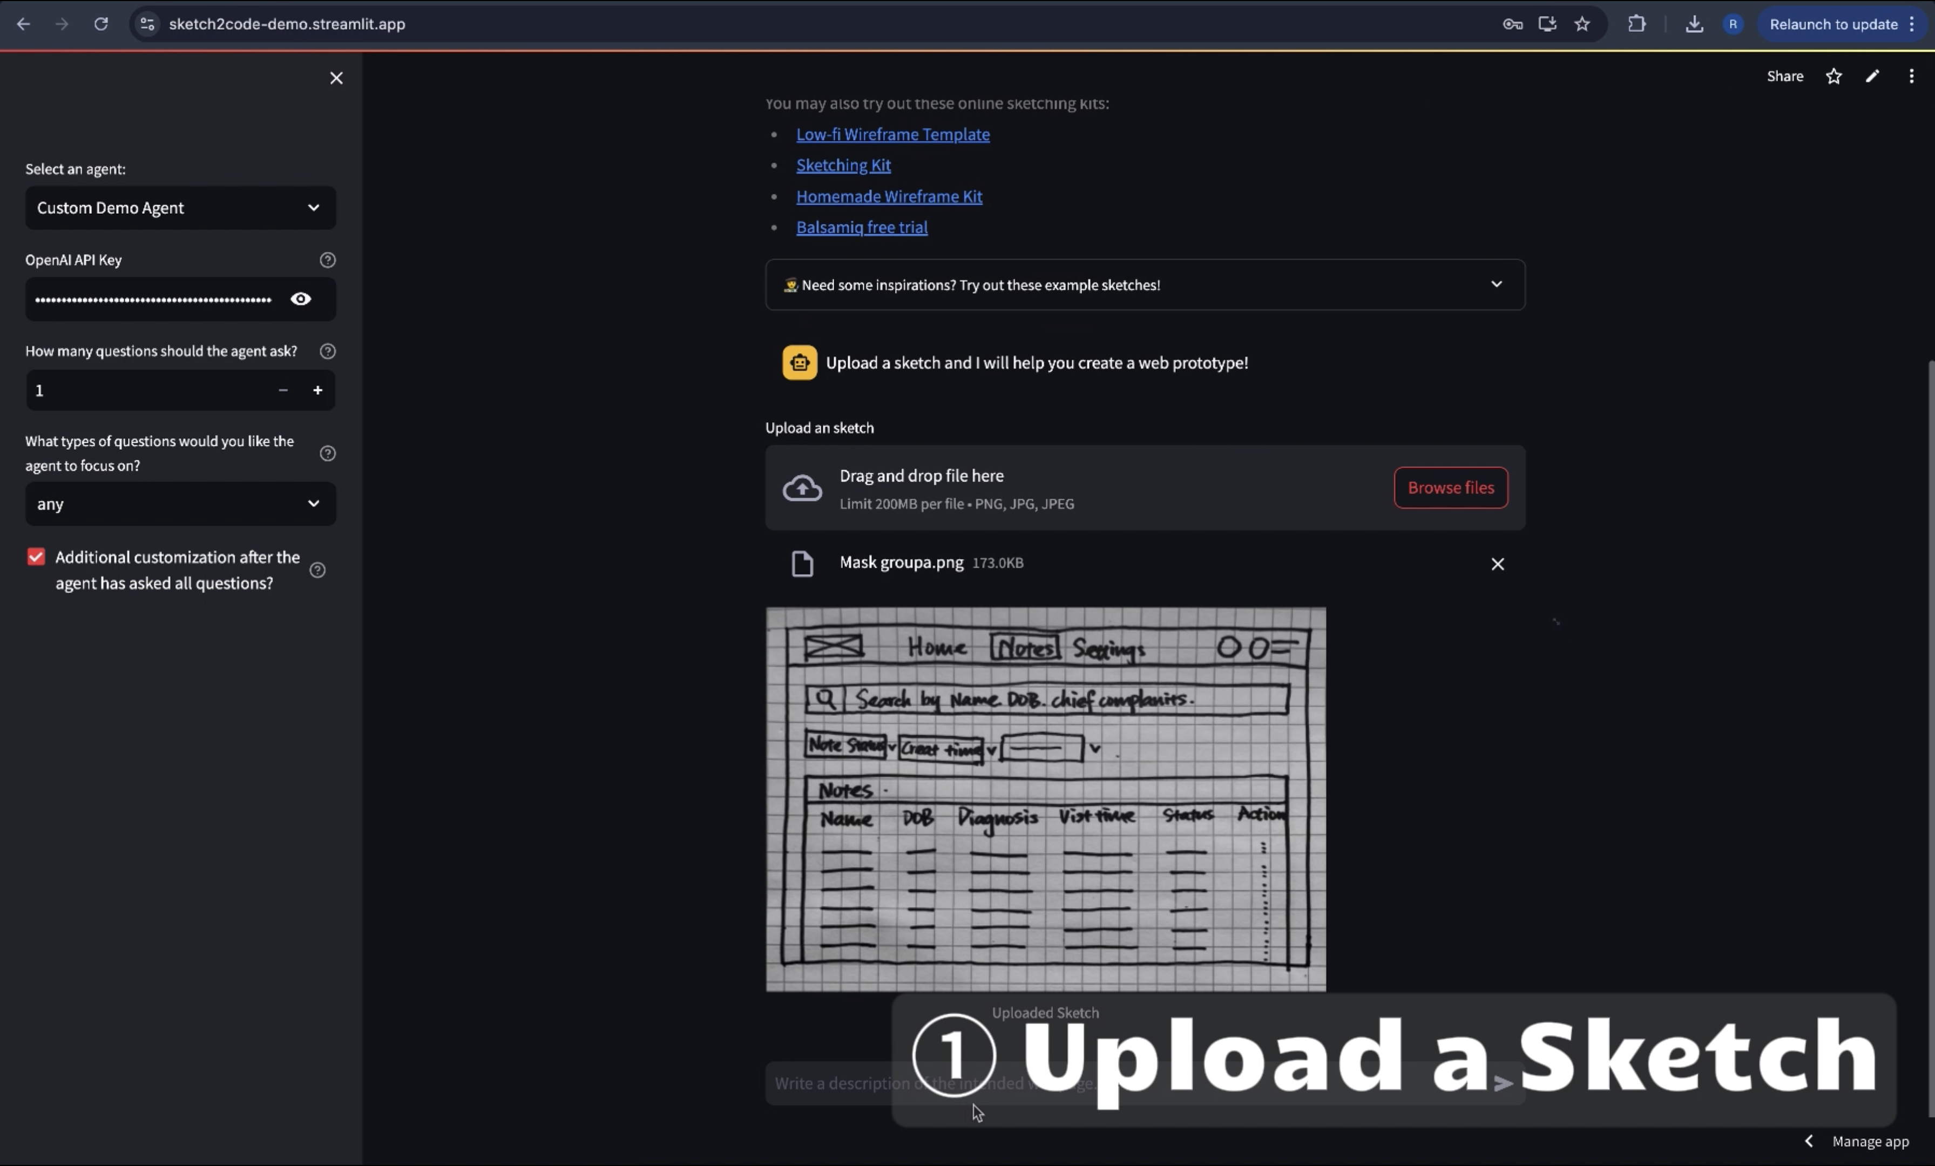Click the upload cloud icon
Screen dimensions: 1935x1166
click(803, 487)
